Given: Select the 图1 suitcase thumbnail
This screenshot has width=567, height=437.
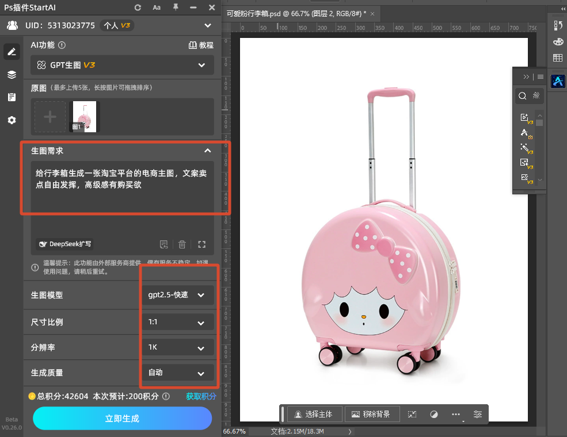Looking at the screenshot, I should [x=84, y=117].
